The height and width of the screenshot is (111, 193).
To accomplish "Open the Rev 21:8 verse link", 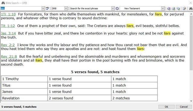I will pyautogui.click(x=9, y=57).
